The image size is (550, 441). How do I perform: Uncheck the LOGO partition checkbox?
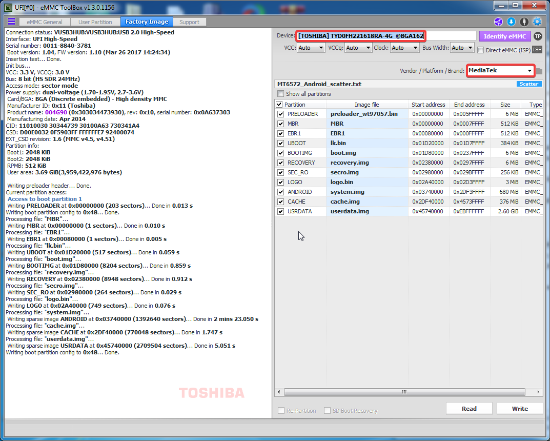[x=280, y=182]
